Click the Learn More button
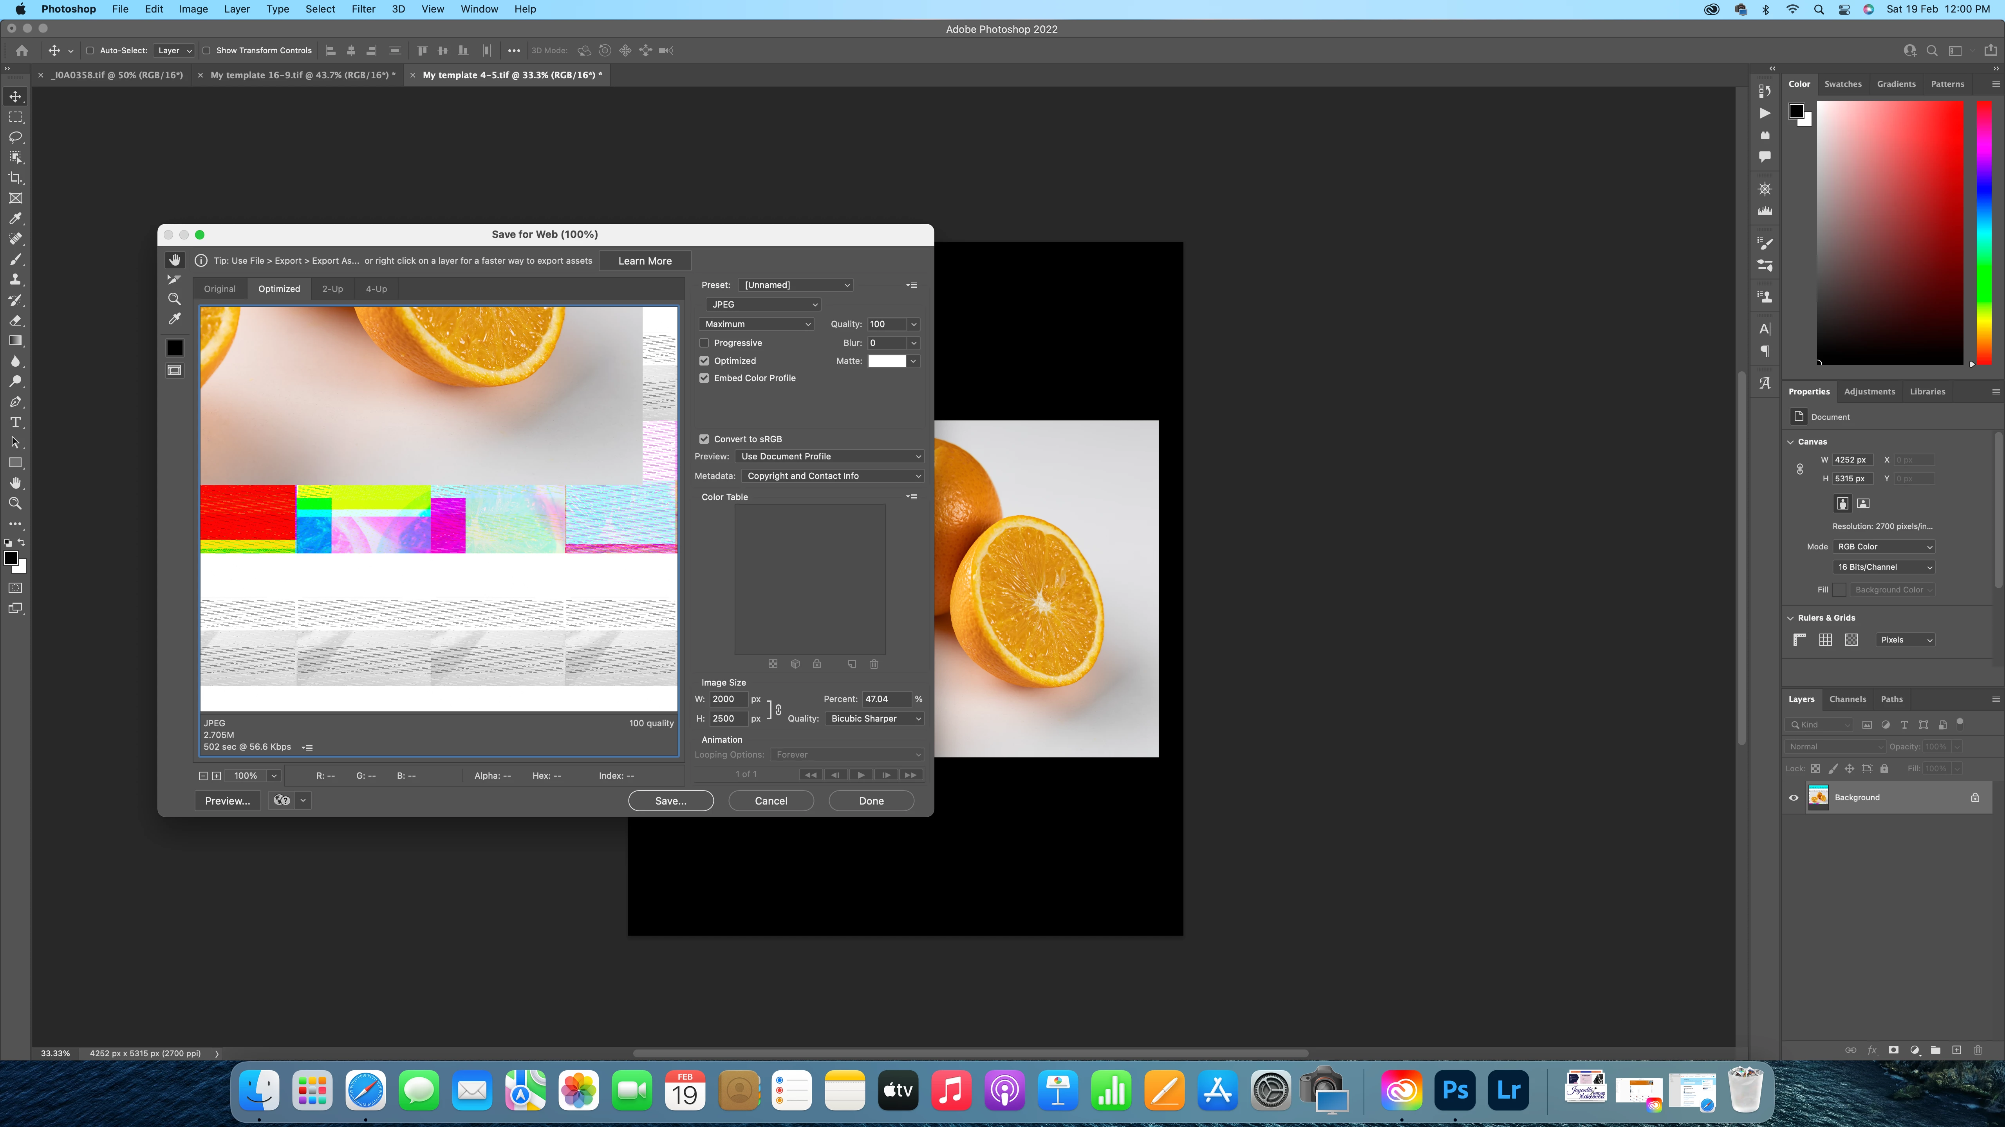Screen dimensions: 2005x1127 645,261
